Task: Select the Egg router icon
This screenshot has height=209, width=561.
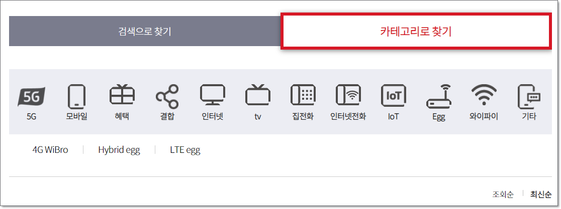Action: [x=439, y=96]
